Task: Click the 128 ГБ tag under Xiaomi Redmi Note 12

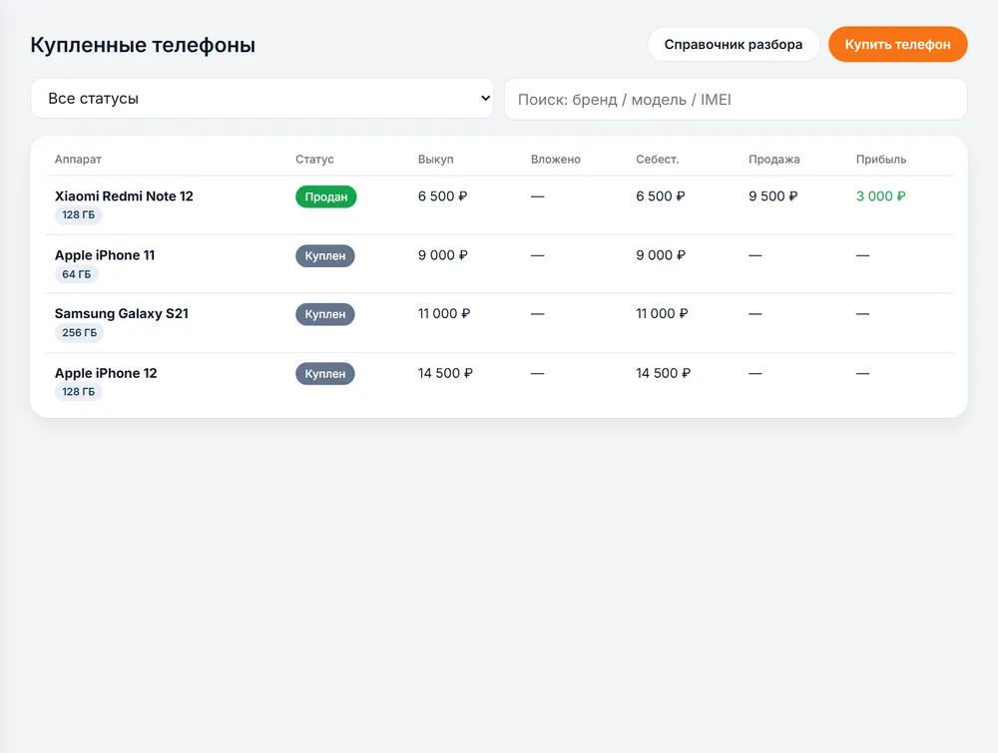Action: (78, 215)
